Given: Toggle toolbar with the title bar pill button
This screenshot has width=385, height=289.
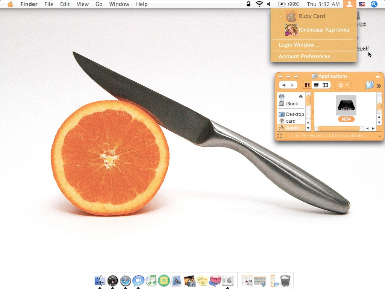Looking at the screenshot, I should point(378,77).
